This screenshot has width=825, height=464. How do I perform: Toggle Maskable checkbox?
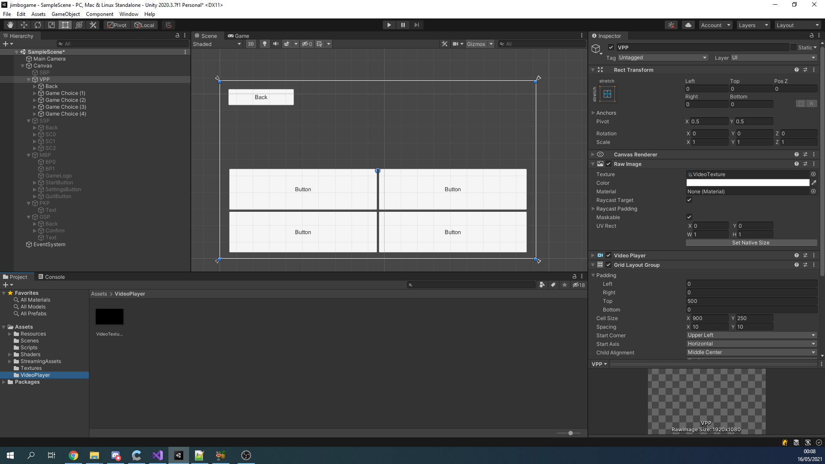coord(689,217)
